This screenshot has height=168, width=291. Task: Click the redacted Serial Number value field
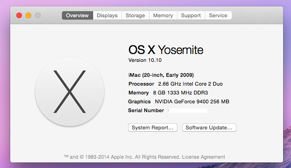[x=188, y=110]
